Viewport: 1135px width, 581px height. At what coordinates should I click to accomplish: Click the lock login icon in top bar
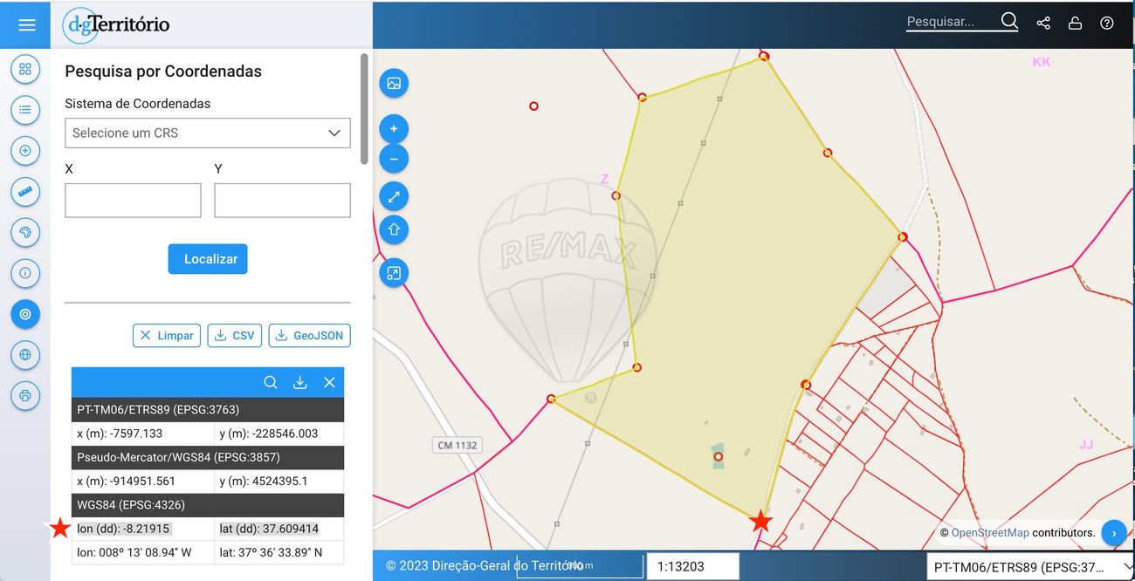point(1076,24)
